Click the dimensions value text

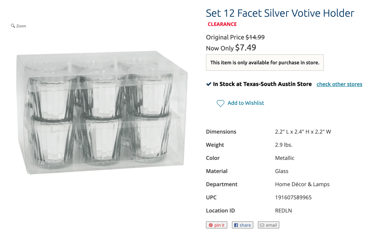click(x=303, y=132)
